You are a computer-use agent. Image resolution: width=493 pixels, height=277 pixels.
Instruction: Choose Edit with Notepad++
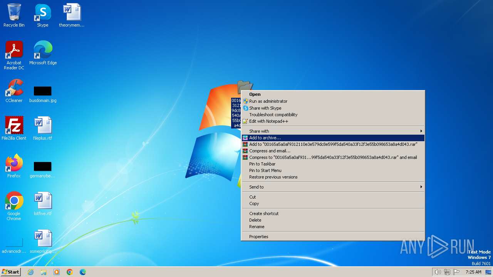(x=333, y=121)
